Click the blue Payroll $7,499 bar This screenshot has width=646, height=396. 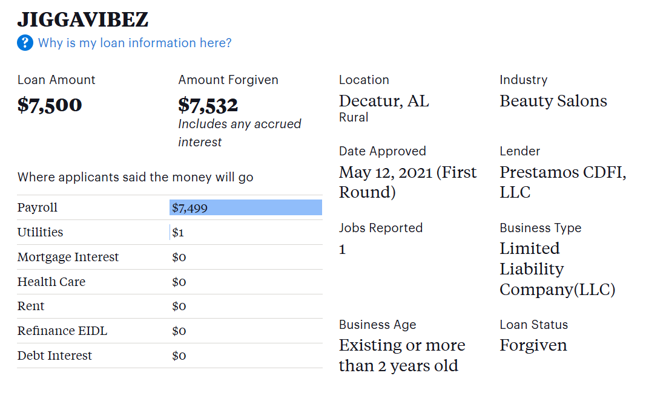(x=245, y=208)
